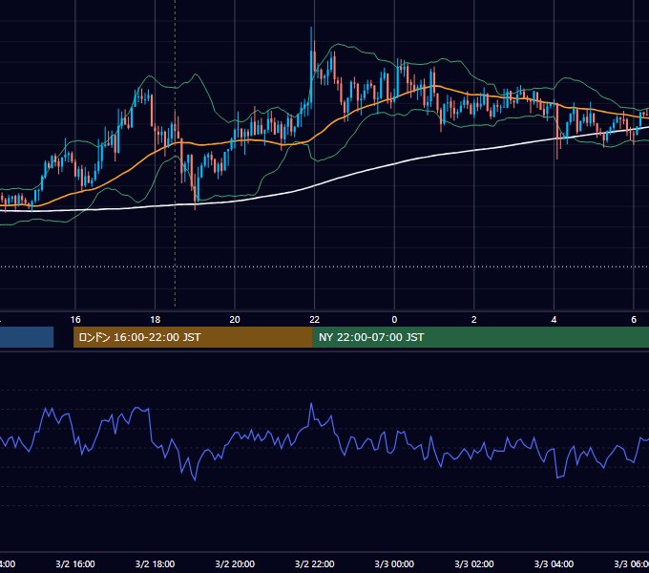Click the 3/3 04:00 date label
This screenshot has width=649, height=573.
tap(554, 563)
